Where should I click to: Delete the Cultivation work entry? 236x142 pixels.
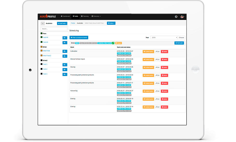pos(165,52)
